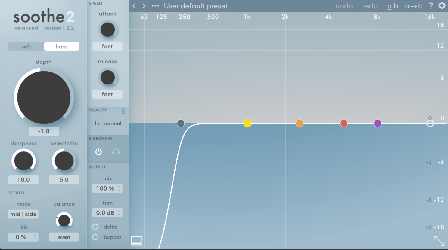Open the settings gear

(442, 6)
